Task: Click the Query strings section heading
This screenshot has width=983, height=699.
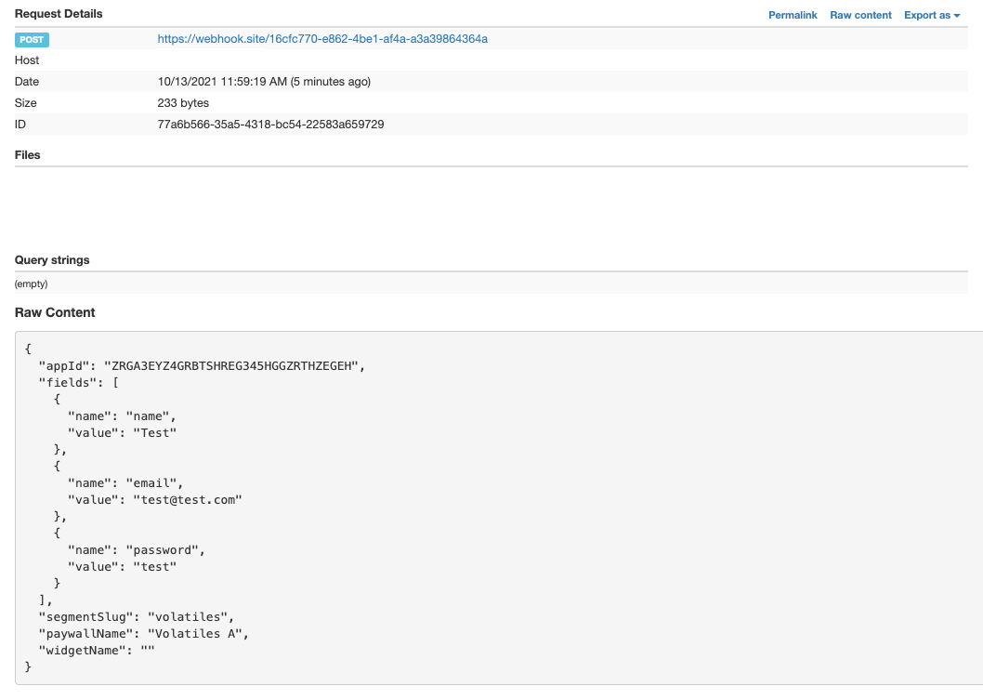Action: (x=52, y=260)
